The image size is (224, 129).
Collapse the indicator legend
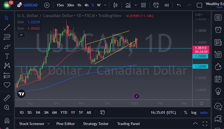point(21,35)
